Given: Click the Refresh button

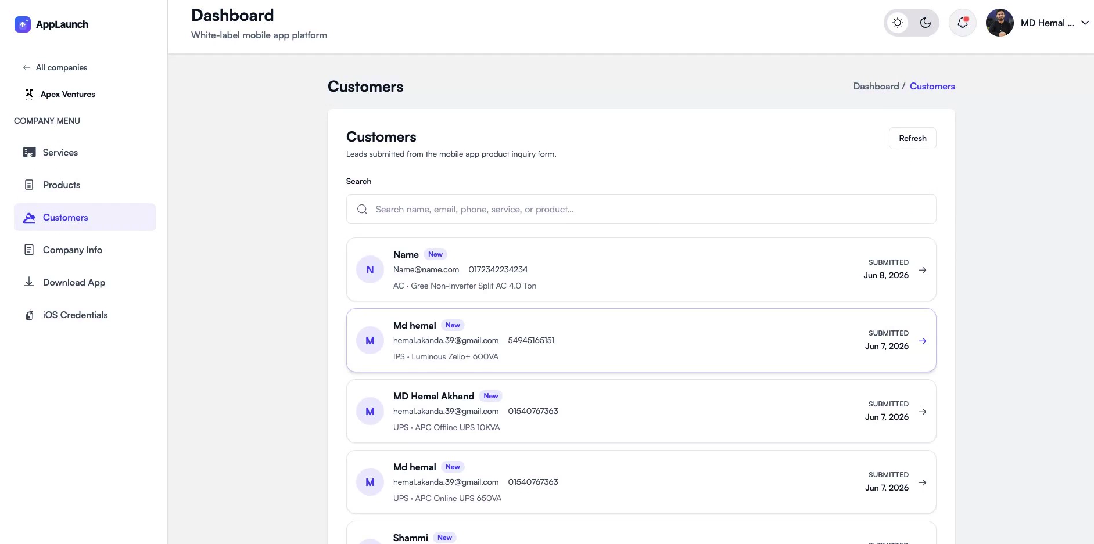Looking at the screenshot, I should click(x=912, y=138).
